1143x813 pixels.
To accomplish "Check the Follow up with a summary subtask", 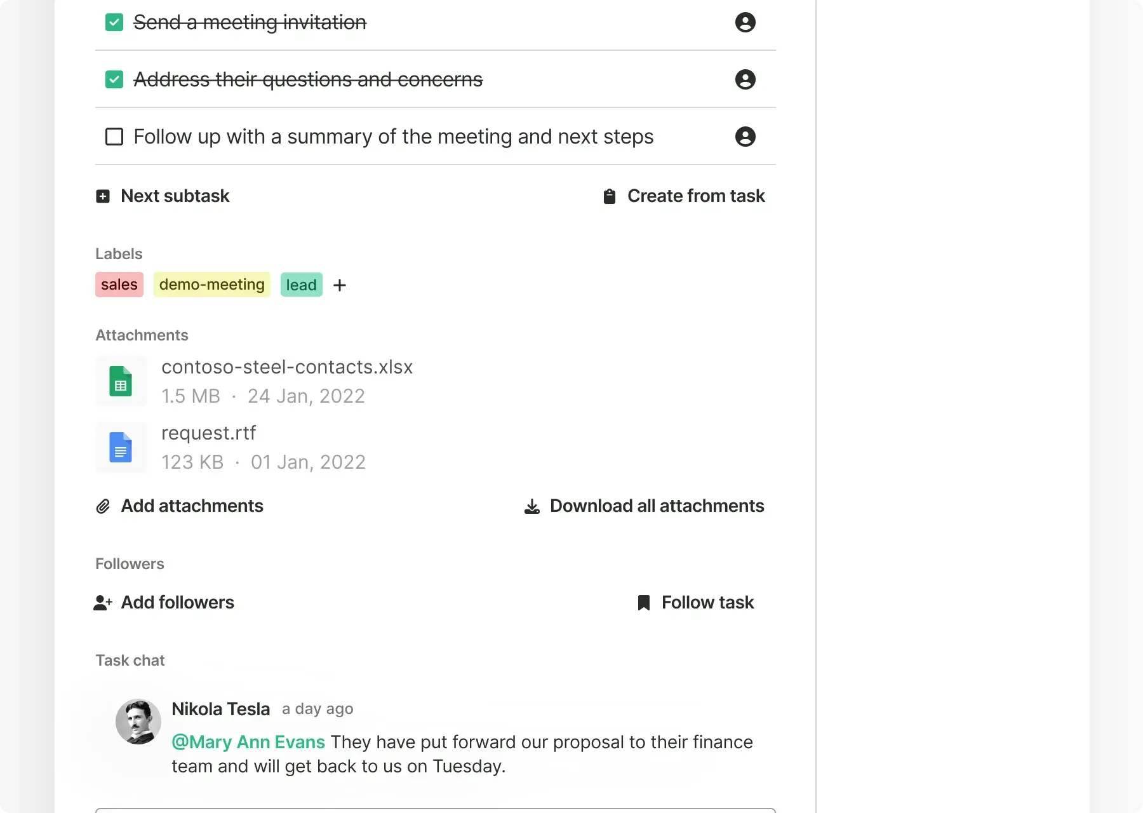I will (114, 137).
